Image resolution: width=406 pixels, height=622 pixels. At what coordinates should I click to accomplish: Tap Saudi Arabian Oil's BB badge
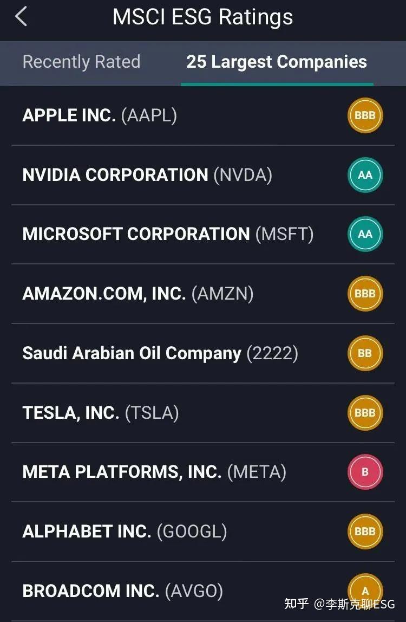[x=365, y=353]
